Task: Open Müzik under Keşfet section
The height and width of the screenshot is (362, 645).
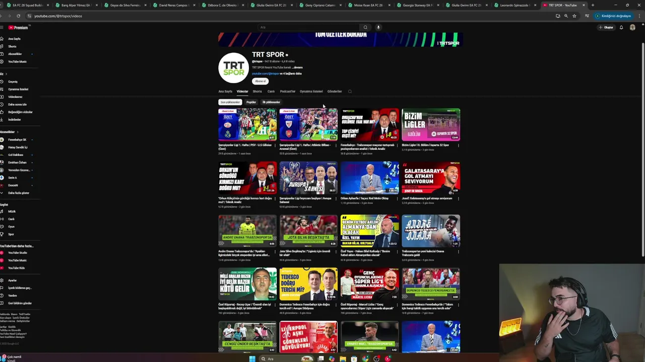Action: tap(12, 211)
